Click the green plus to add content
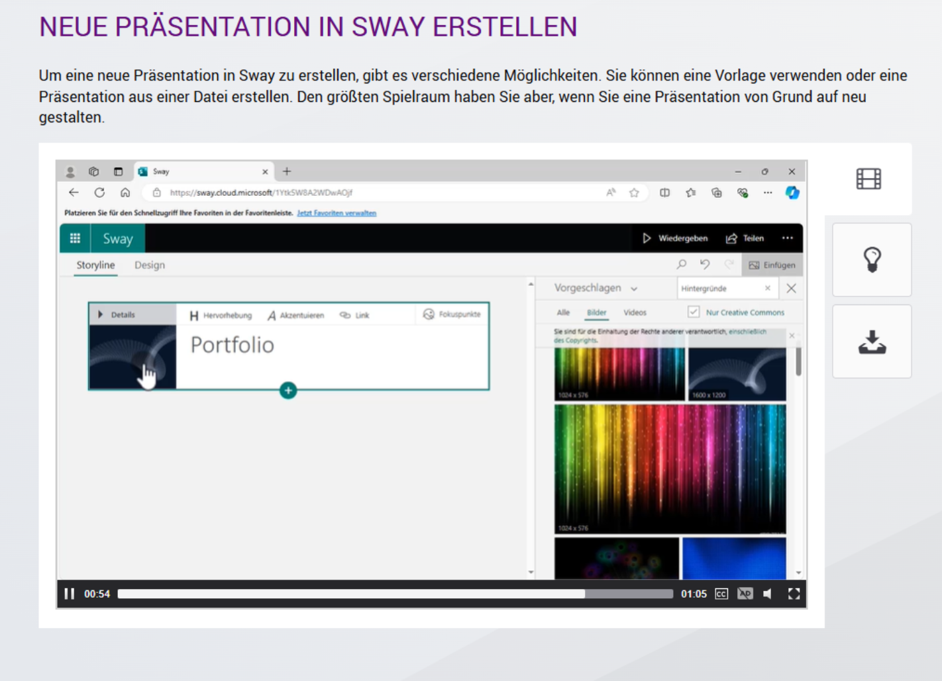Viewport: 942px width, 681px height. coord(288,390)
